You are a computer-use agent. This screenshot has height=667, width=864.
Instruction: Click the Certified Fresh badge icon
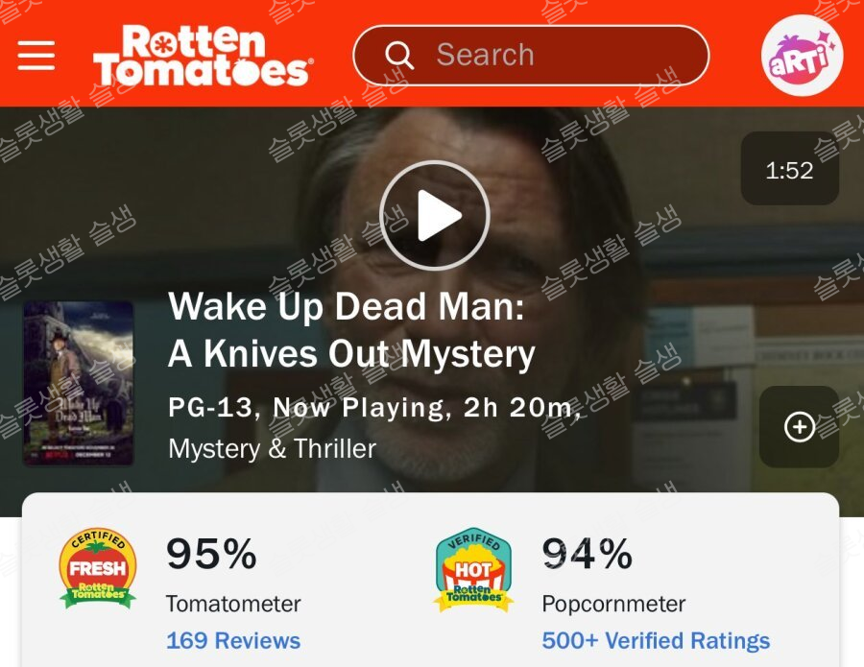click(98, 568)
